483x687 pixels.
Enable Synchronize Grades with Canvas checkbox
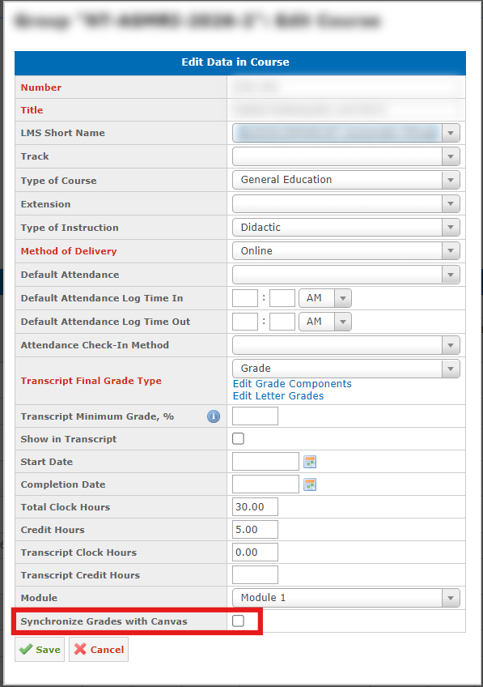[x=238, y=621]
